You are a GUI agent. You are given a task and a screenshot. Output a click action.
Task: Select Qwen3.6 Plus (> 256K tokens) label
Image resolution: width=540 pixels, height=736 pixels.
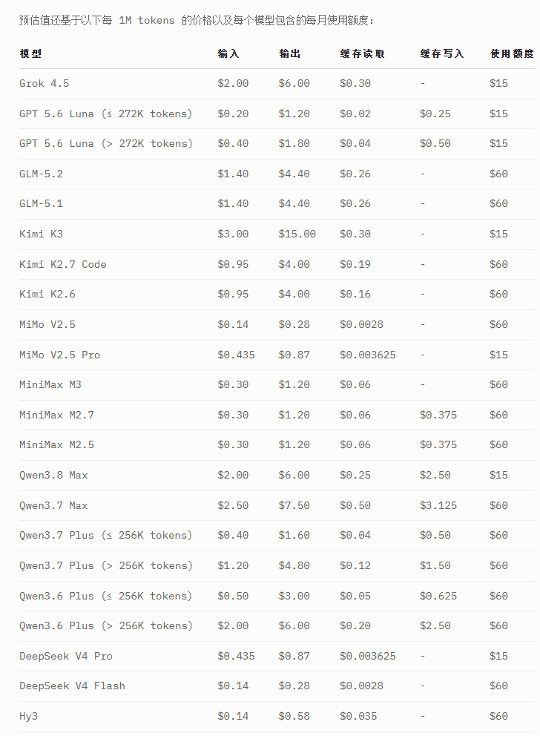[x=106, y=625]
